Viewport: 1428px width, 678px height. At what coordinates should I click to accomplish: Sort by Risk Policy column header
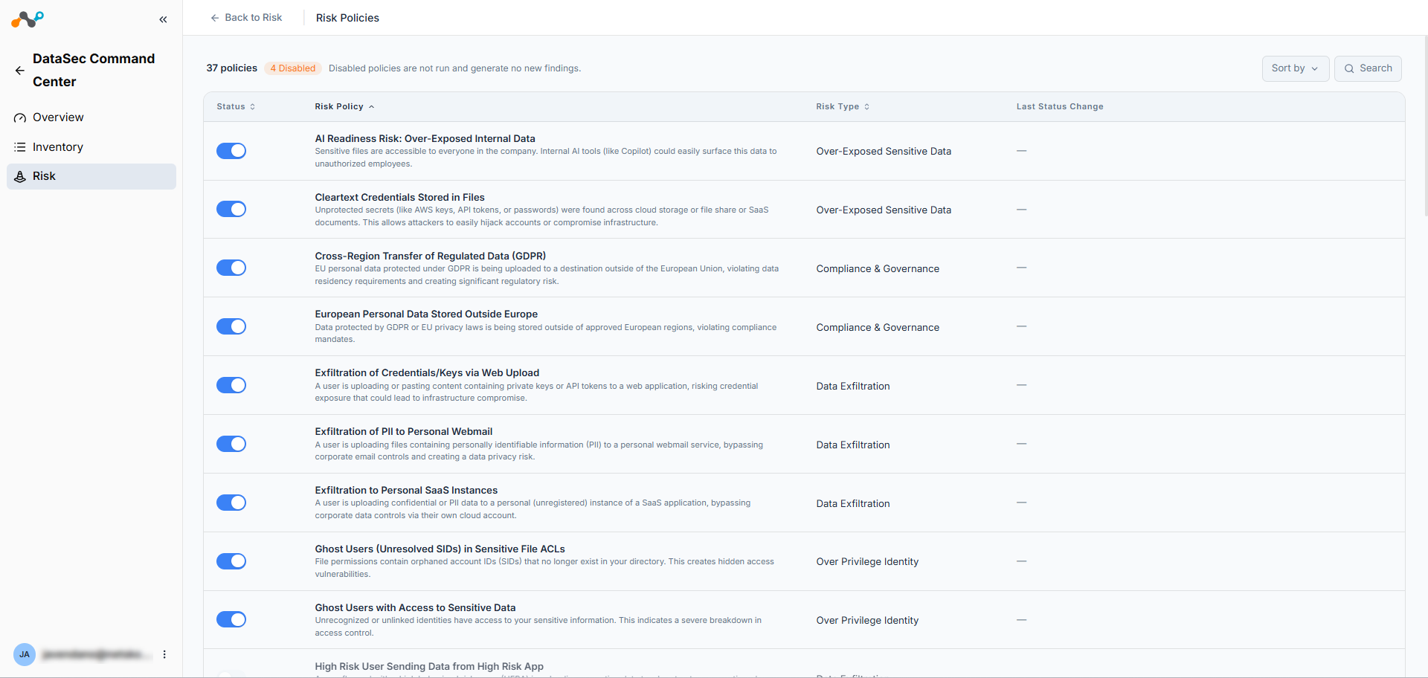344,107
